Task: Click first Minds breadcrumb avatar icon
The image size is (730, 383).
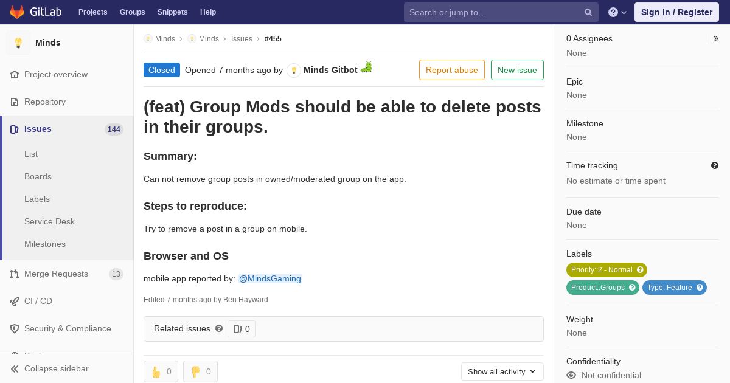Action: coord(148,39)
